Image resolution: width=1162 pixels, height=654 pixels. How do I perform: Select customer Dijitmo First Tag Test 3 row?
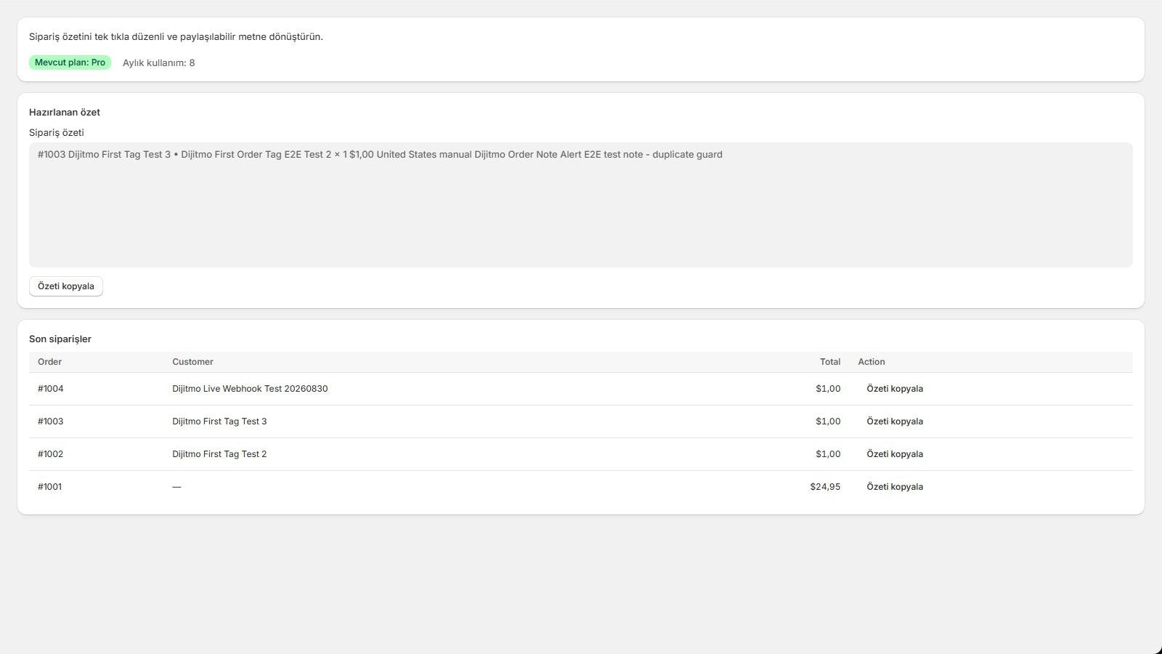coord(219,421)
